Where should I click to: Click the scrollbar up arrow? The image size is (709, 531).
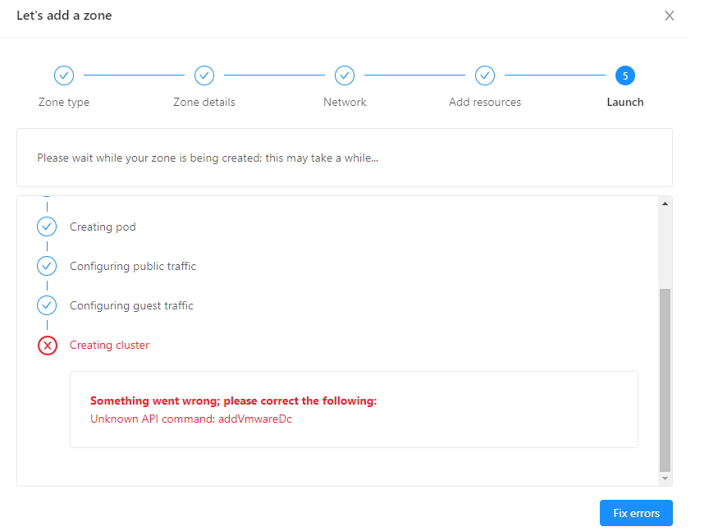coord(665,202)
